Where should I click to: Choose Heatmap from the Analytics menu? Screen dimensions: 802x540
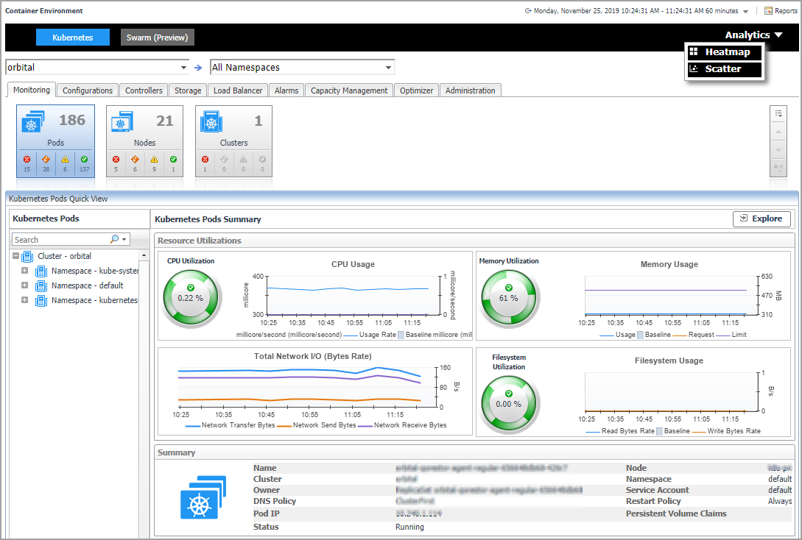[726, 52]
